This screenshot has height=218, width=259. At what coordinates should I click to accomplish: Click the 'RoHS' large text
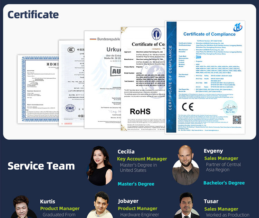140,111
